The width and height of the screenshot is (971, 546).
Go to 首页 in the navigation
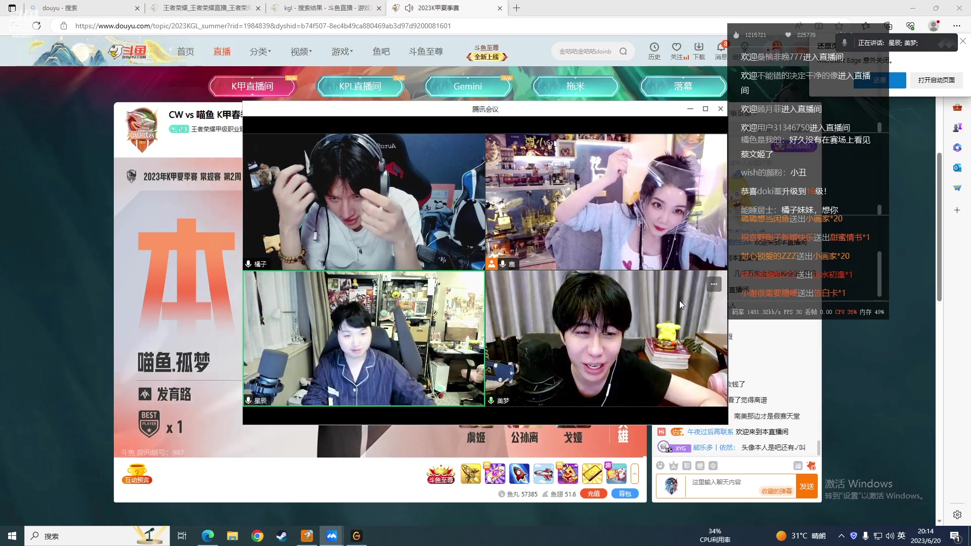186,52
